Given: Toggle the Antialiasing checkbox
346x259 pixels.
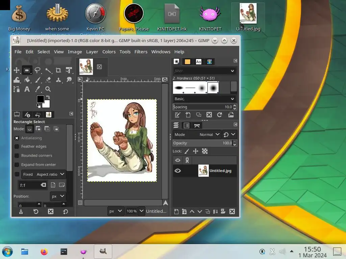Looking at the screenshot, I should click(17, 138).
